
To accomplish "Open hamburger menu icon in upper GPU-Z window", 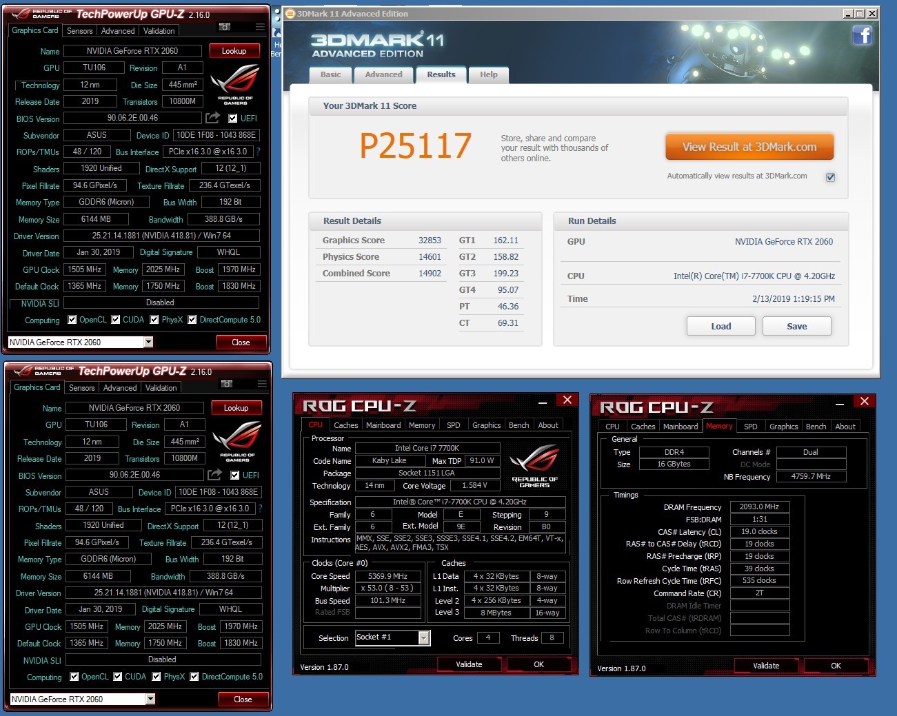I will click(260, 27).
